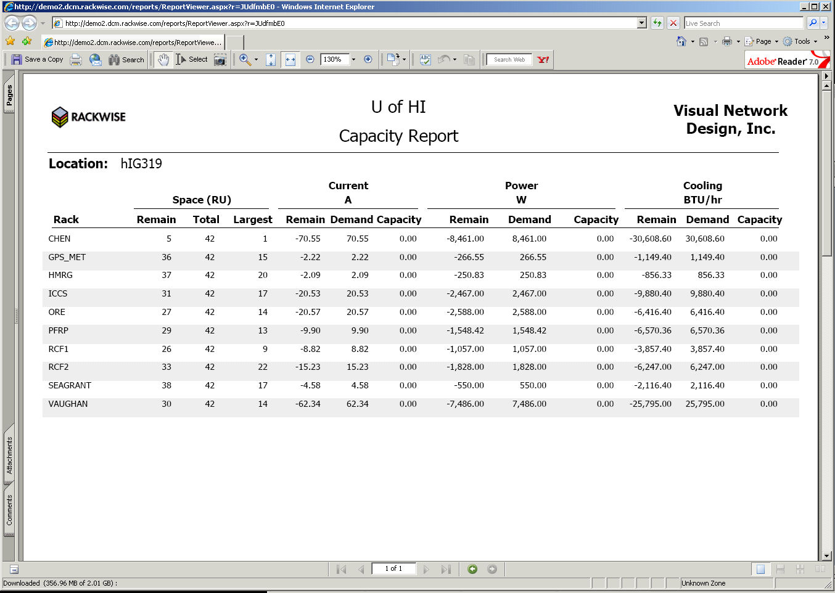This screenshot has width=835, height=593.
Task: Click the Print icon in Adobe toolbar
Action: pos(76,60)
